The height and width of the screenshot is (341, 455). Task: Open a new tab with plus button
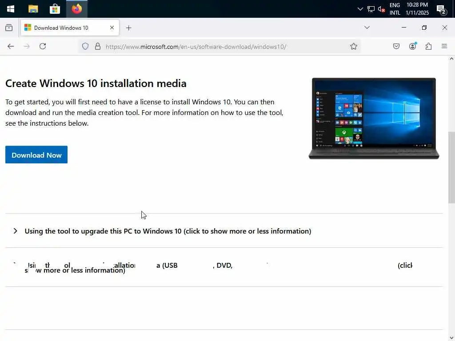(x=129, y=28)
